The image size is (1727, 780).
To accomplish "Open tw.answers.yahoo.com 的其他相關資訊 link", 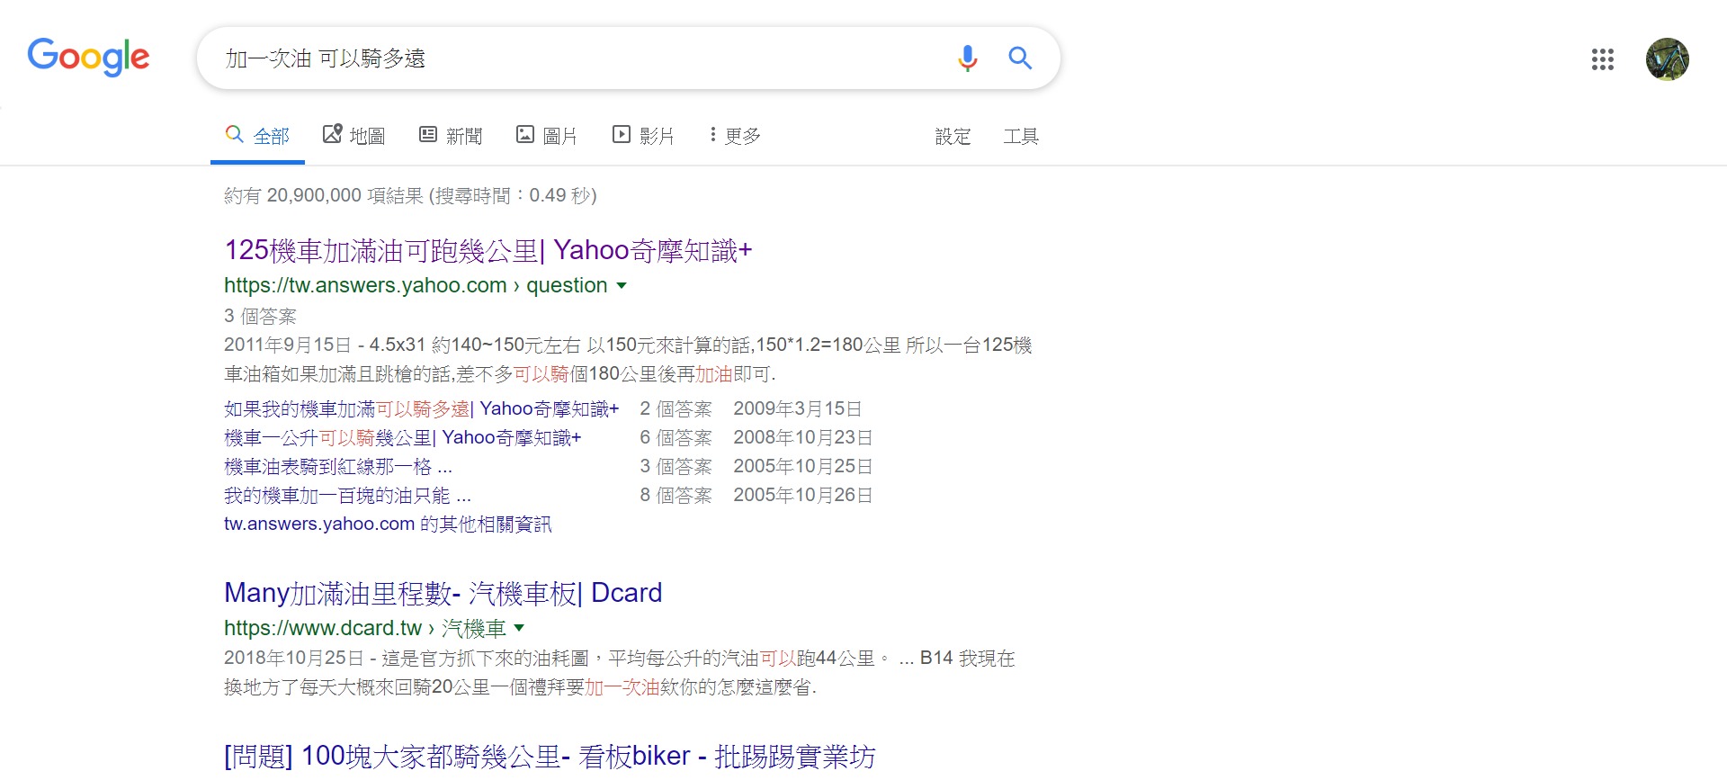I will [x=388, y=524].
